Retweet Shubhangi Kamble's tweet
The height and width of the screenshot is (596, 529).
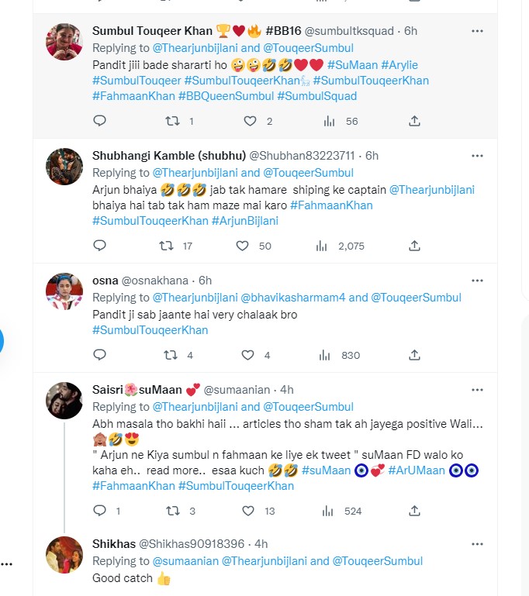click(x=166, y=246)
